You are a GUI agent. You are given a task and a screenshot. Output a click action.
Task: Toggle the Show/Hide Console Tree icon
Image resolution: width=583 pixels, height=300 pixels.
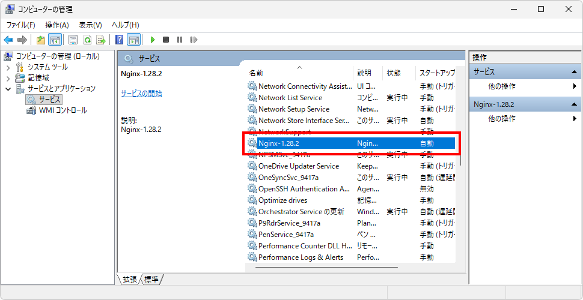pos(55,40)
